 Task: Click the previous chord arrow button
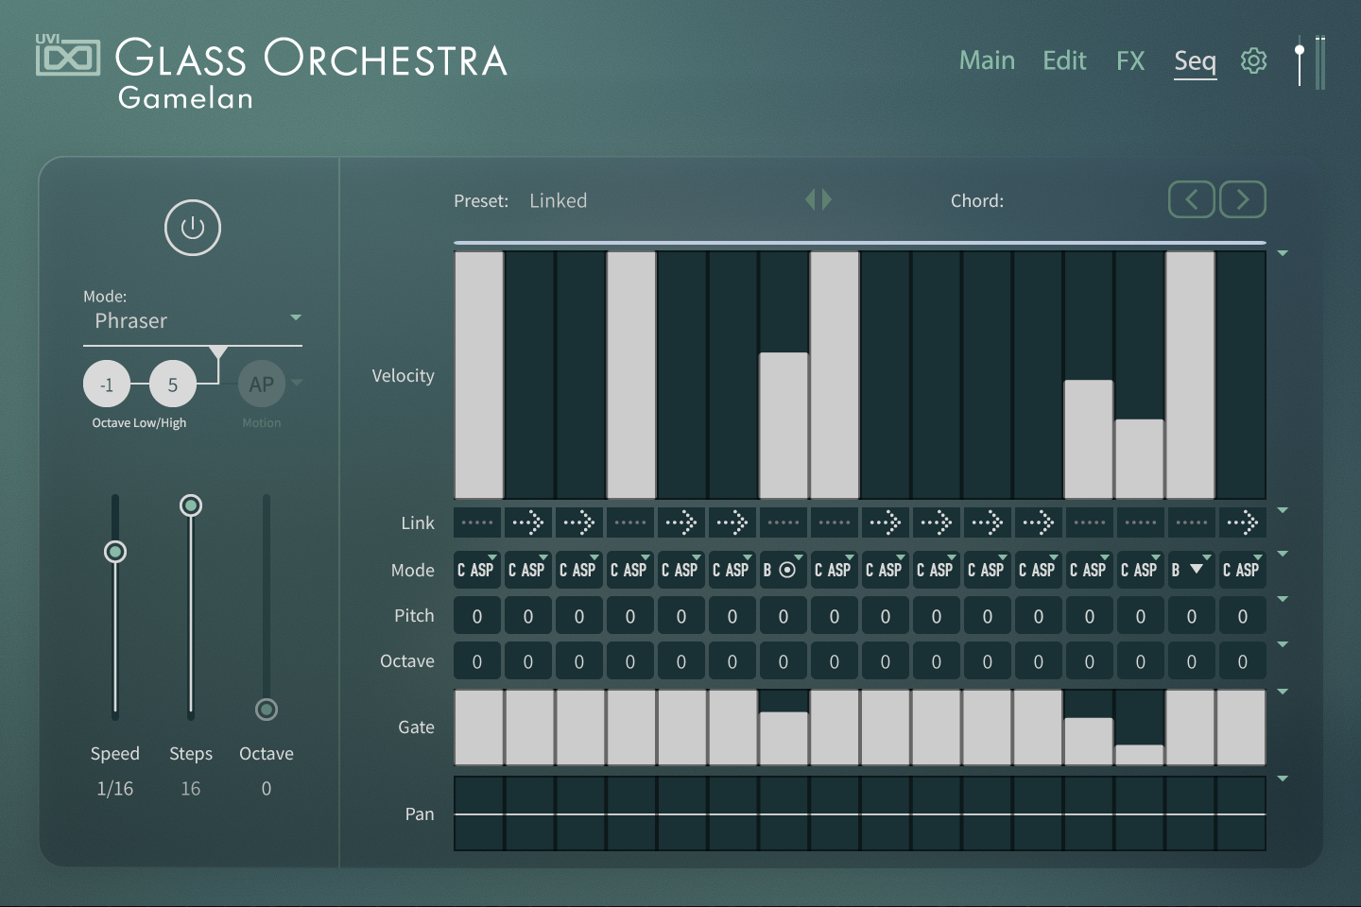tap(1191, 199)
